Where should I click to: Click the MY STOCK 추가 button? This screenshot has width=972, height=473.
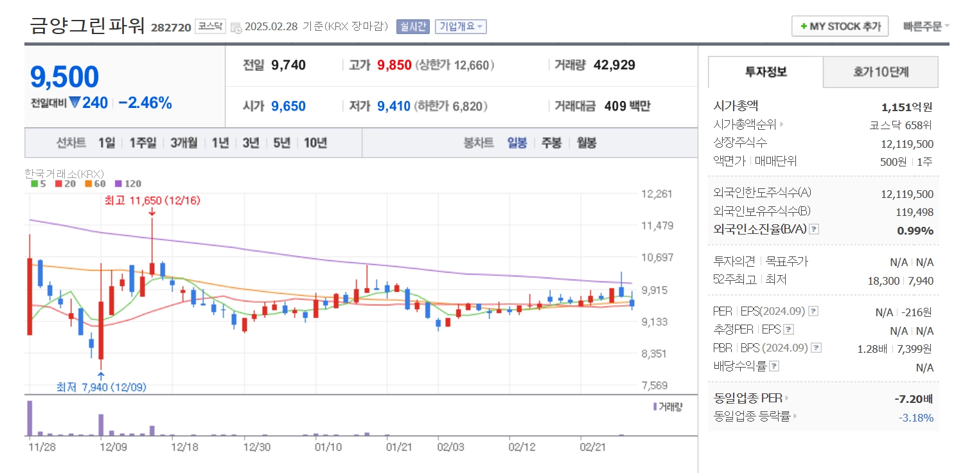[840, 26]
